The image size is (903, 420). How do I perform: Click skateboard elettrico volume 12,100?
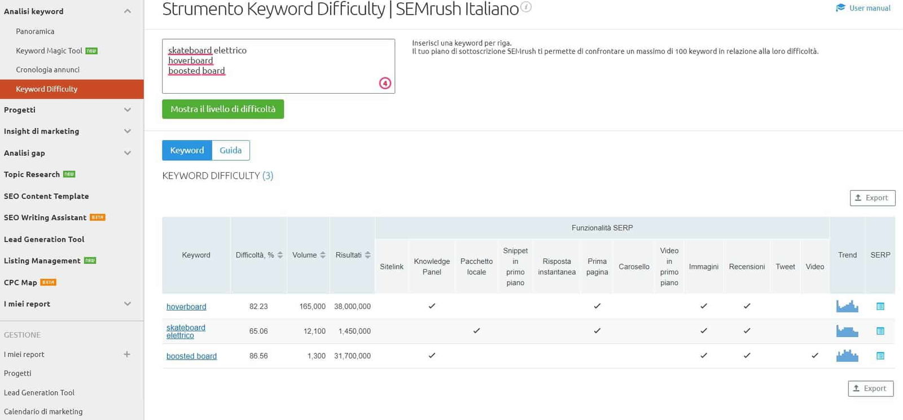[x=314, y=331]
